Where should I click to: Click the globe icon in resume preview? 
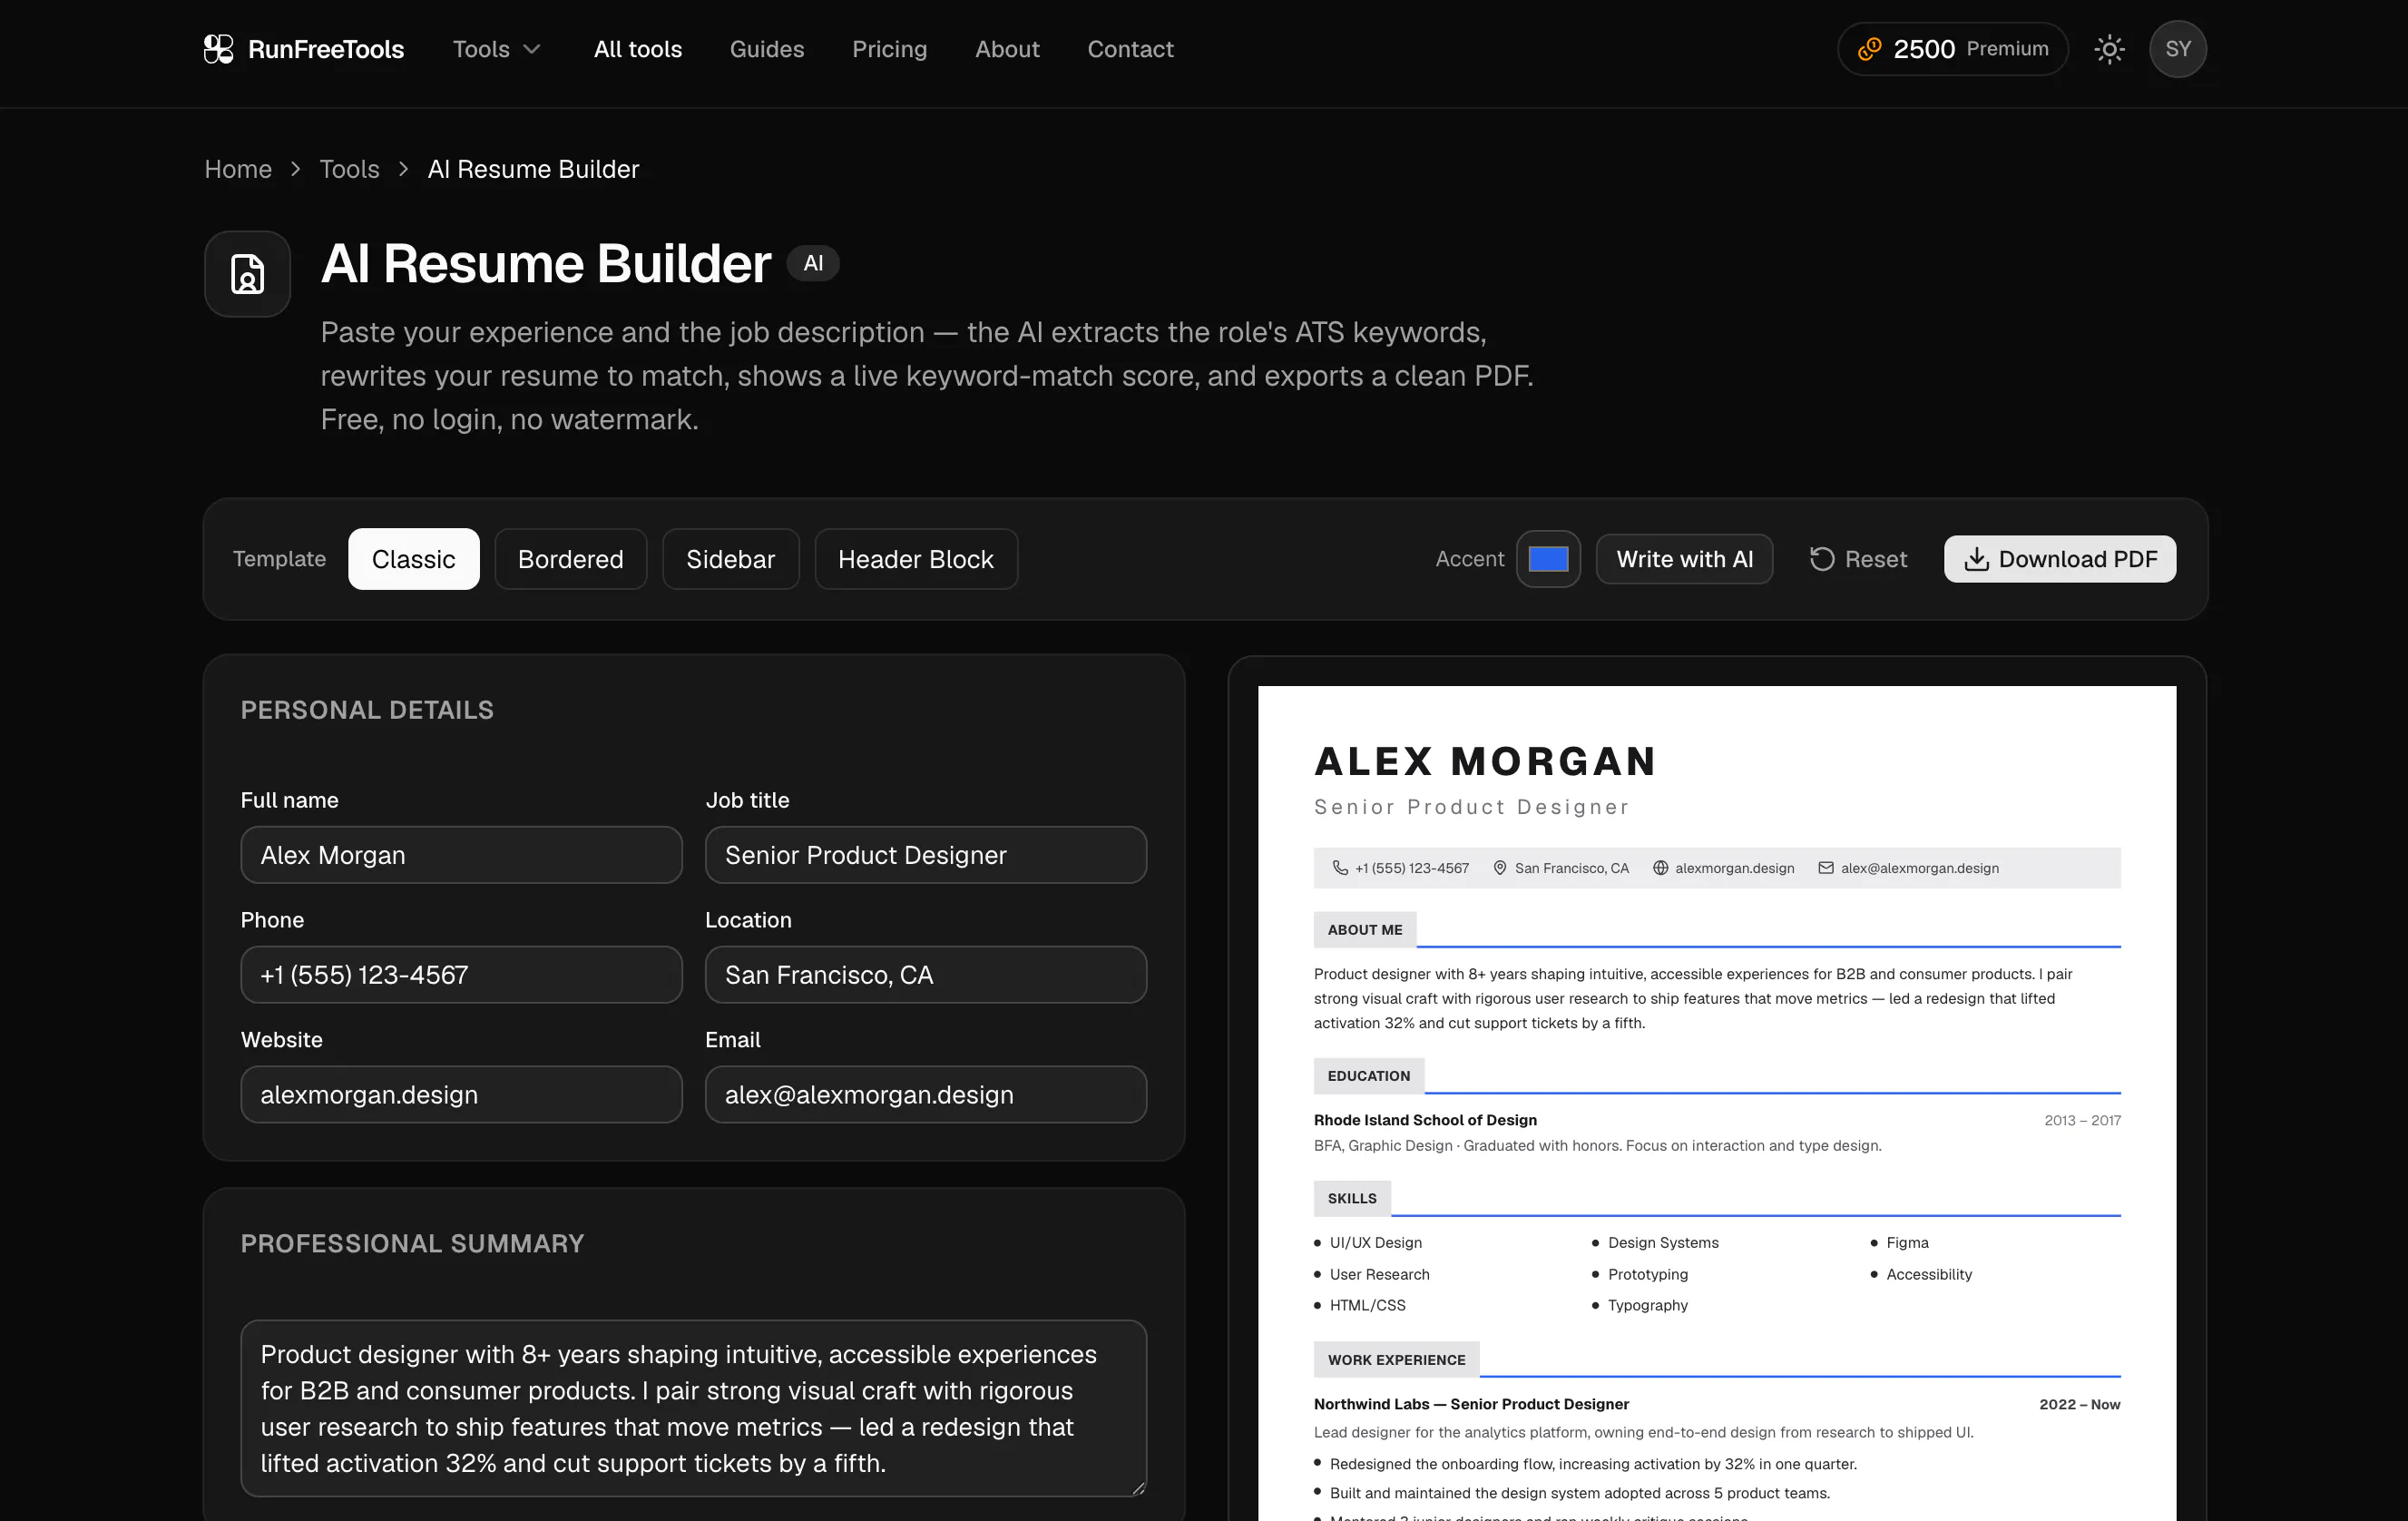[x=1660, y=868]
